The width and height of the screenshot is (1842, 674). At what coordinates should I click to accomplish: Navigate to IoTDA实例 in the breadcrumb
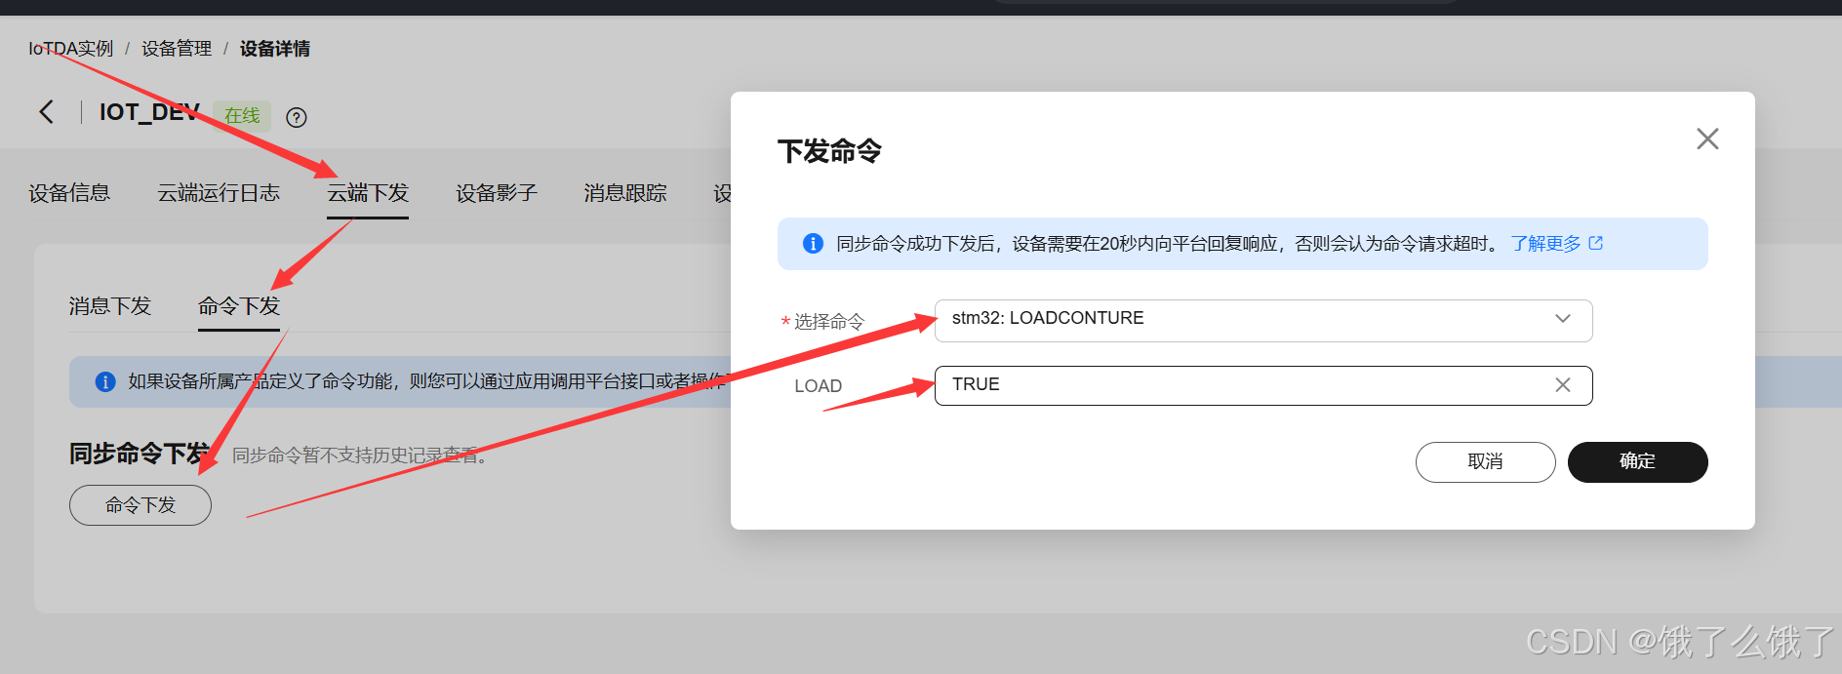(x=70, y=49)
